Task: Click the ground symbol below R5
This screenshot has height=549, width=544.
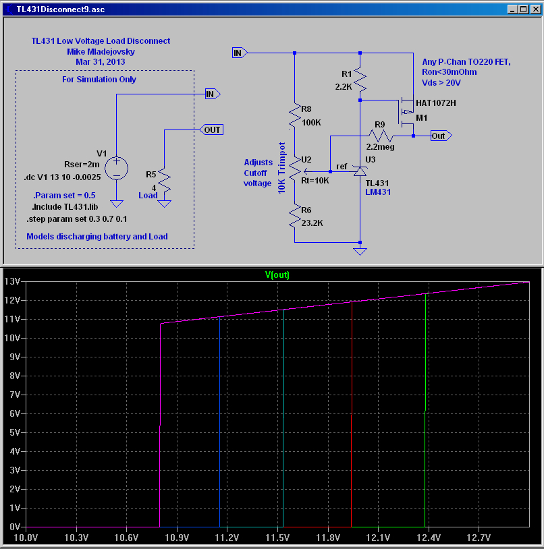Action: coord(164,204)
